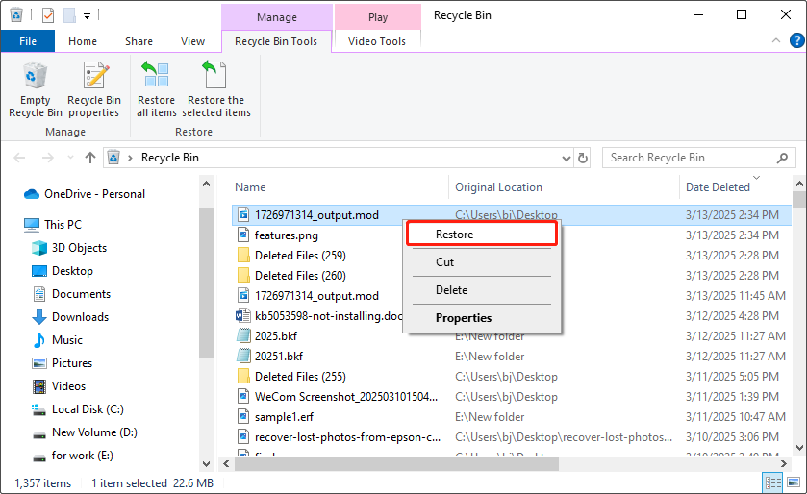Viewport: 807px width, 494px height.
Task: Click Recycle Bin icon in title bar
Action: [x=16, y=15]
